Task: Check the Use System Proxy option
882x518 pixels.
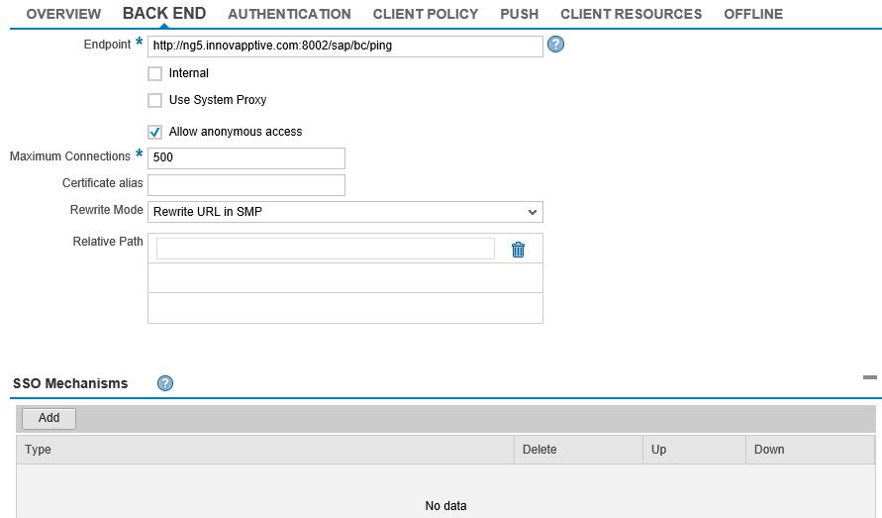Action: 155,100
